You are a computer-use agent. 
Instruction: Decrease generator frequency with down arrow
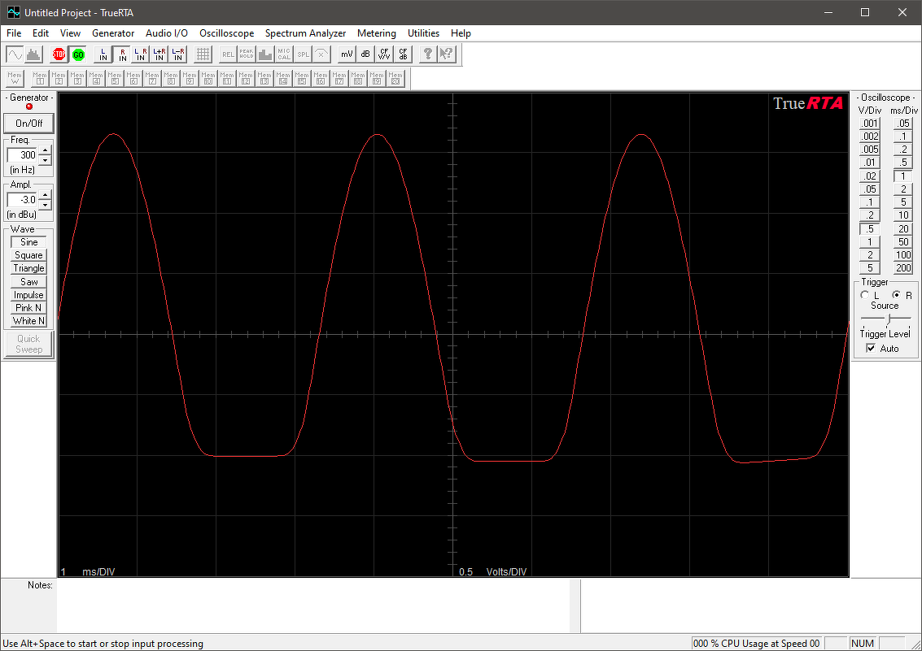[x=46, y=159]
